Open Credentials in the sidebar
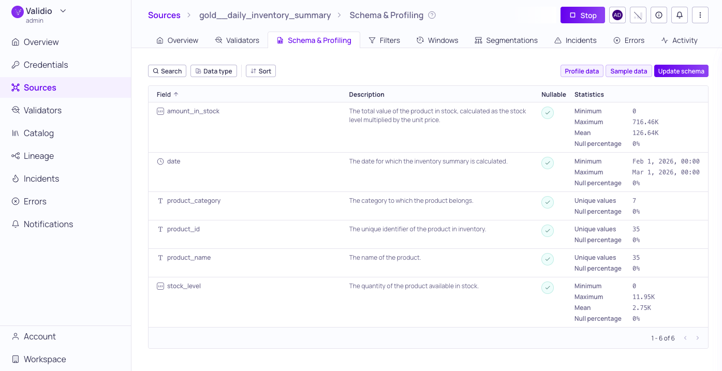 pos(65,65)
